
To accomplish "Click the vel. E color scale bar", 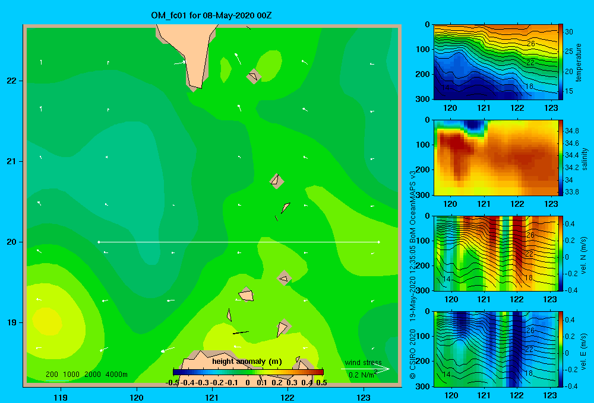I will click(x=561, y=349).
